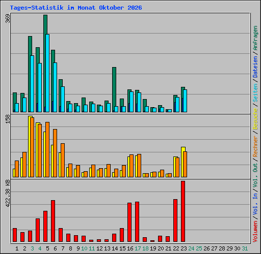Image resolution: width=261 pixels, height=254 pixels.
Task: Click day label 22 on the axis
Action: click(176, 248)
